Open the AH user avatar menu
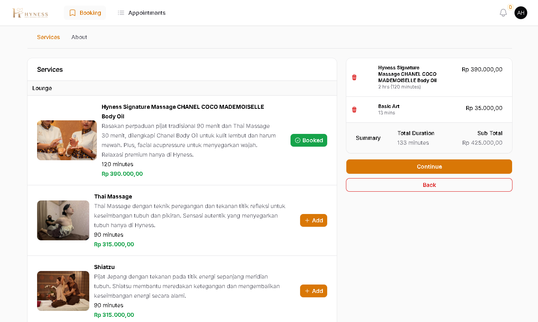This screenshot has height=322, width=538. click(x=521, y=13)
